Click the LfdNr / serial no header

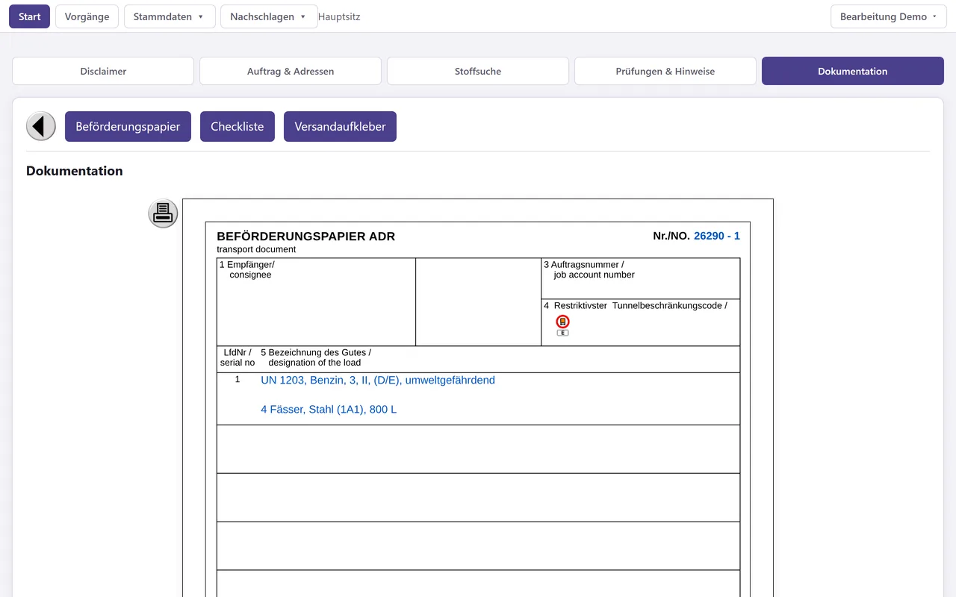click(238, 357)
